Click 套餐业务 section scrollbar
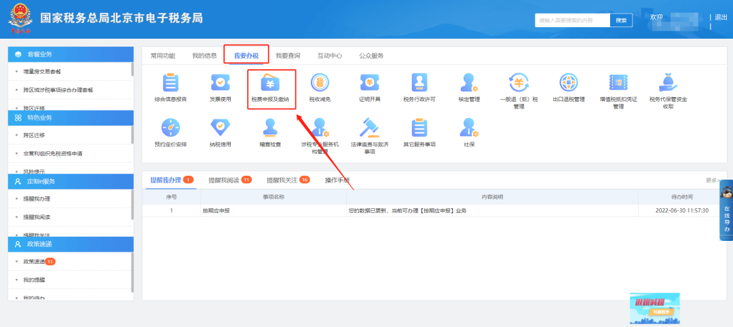The width and height of the screenshot is (733, 327). click(x=132, y=69)
